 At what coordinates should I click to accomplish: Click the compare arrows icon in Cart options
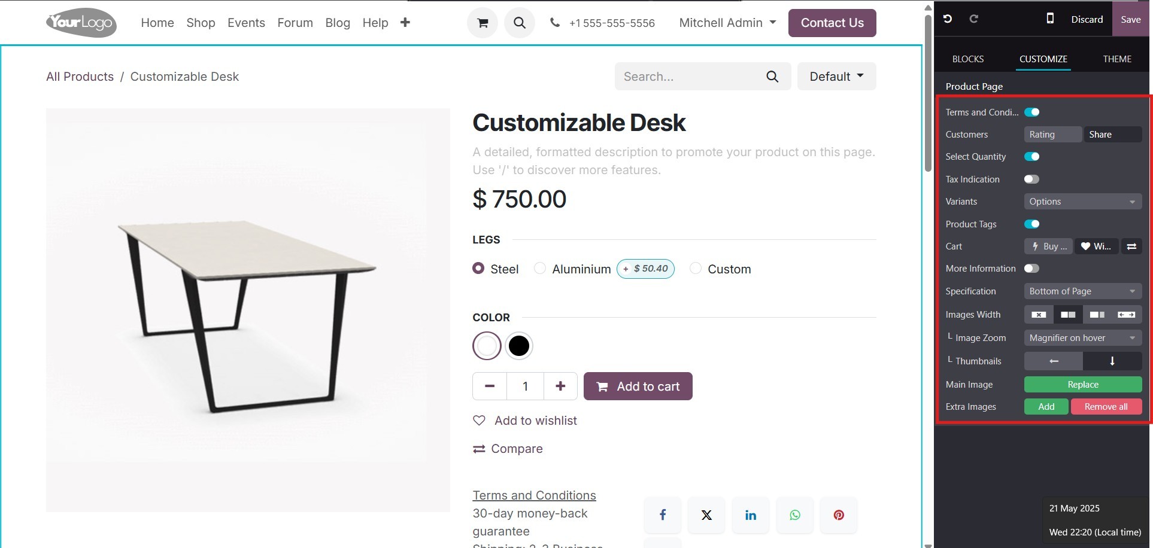1131,246
